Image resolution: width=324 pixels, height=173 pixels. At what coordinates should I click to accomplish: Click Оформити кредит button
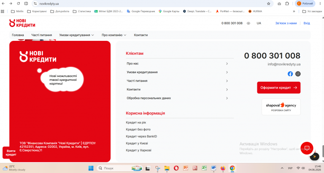click(x=278, y=88)
